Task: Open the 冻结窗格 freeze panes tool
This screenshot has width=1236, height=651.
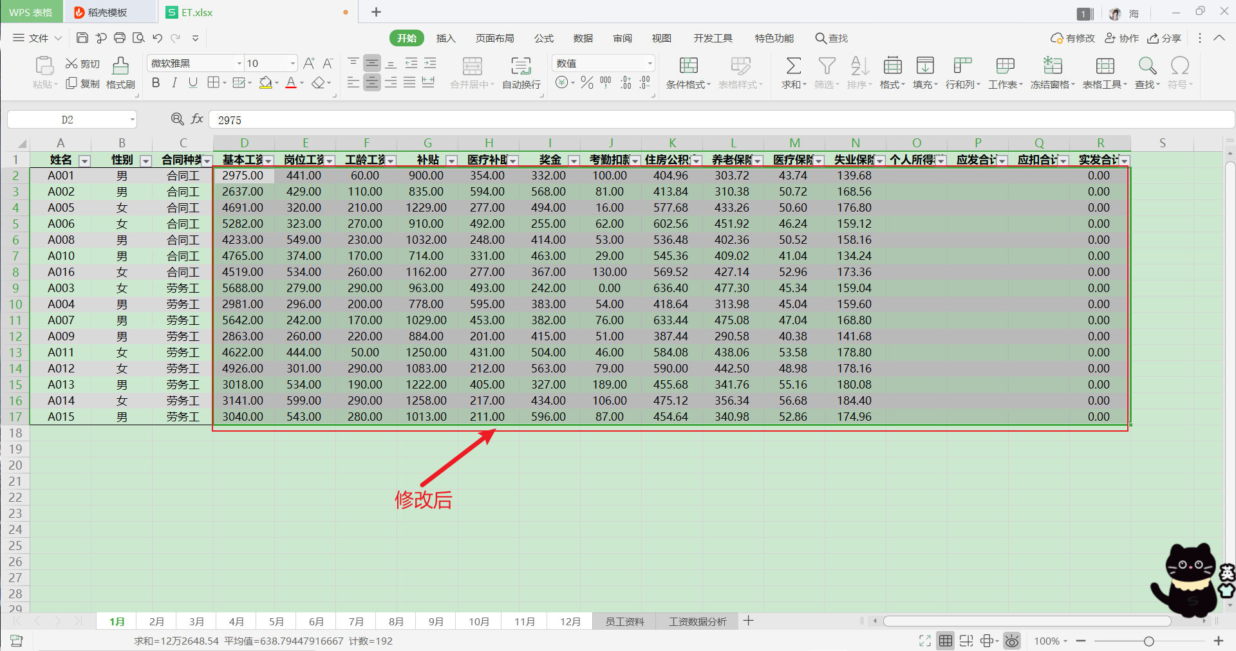Action: click(1053, 73)
